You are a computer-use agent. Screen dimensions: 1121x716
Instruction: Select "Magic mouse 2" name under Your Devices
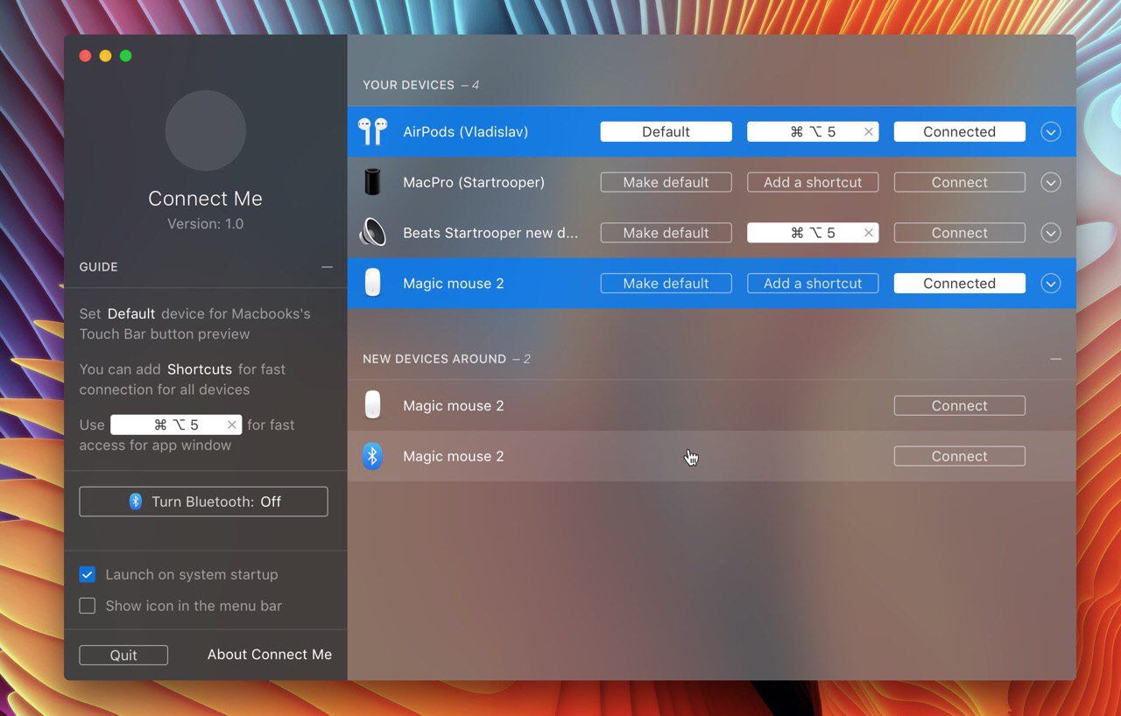pos(453,284)
